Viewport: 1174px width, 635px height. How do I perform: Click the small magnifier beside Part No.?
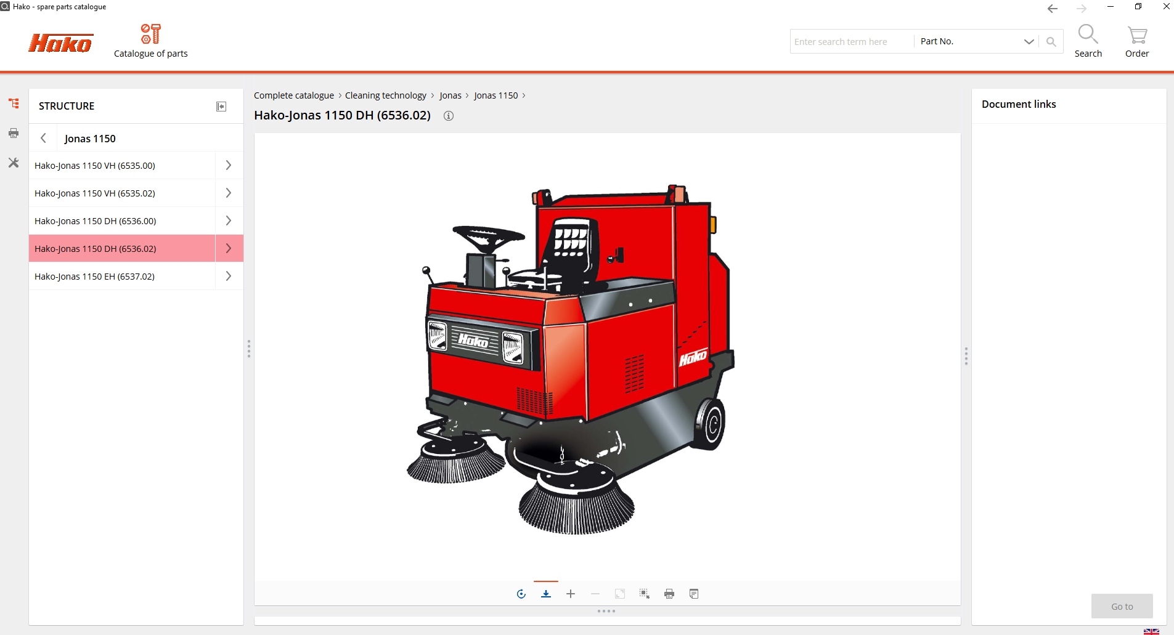[1051, 41]
